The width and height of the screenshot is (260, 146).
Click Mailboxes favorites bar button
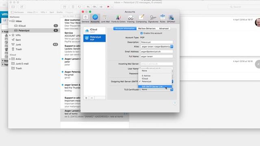coord(17,12)
